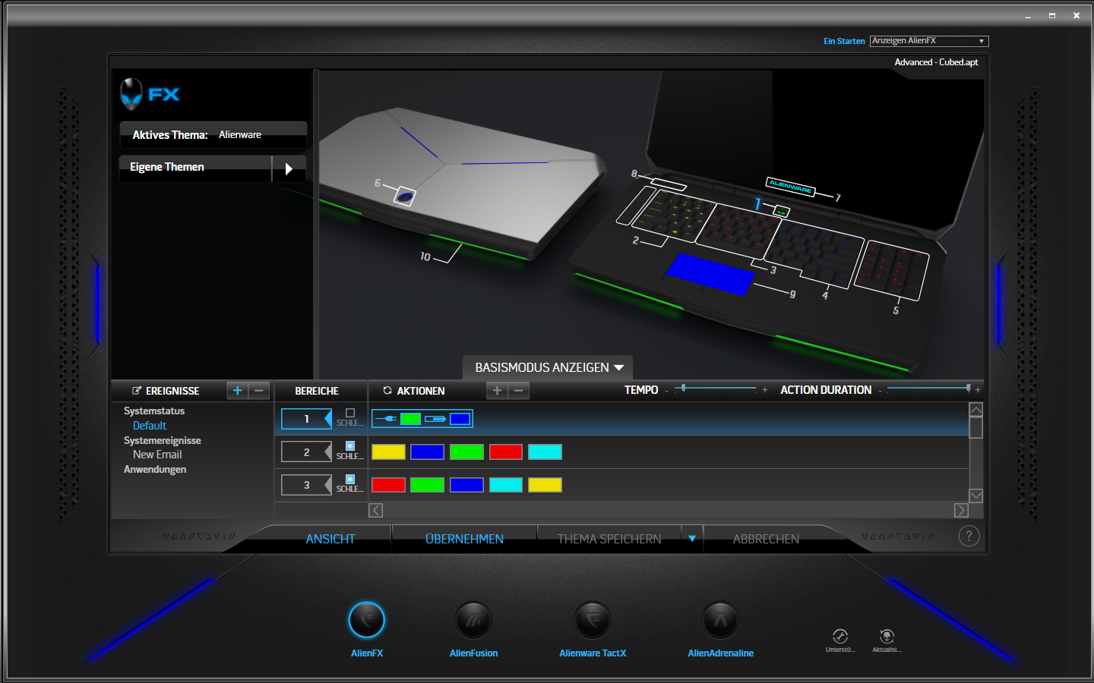Select the Systemstatus category

154,411
